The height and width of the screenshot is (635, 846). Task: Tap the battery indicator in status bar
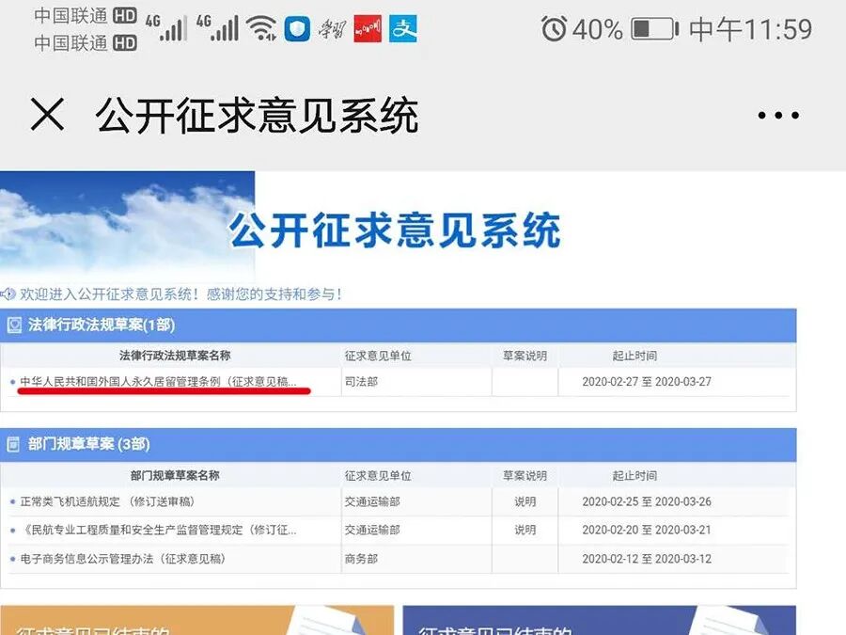pos(654,28)
